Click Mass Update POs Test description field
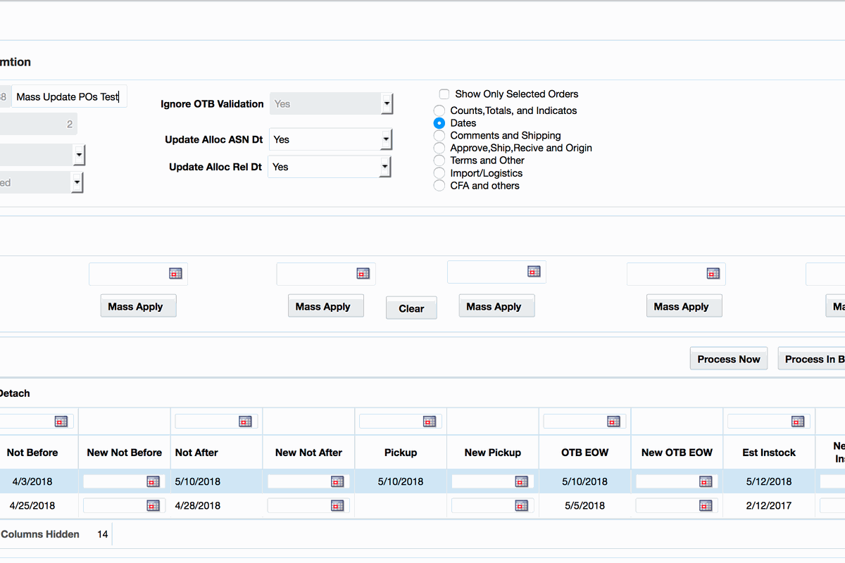 (70, 96)
